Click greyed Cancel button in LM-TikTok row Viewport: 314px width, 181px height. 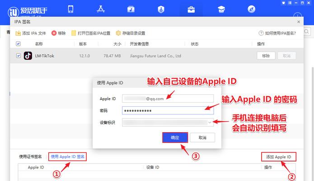pos(286,56)
